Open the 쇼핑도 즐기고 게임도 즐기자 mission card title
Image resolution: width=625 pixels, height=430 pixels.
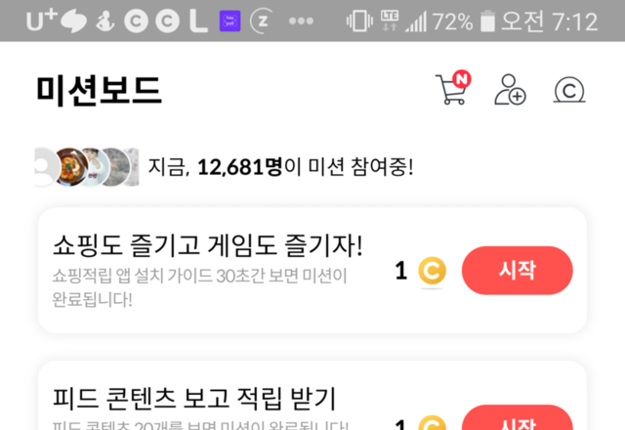click(208, 245)
